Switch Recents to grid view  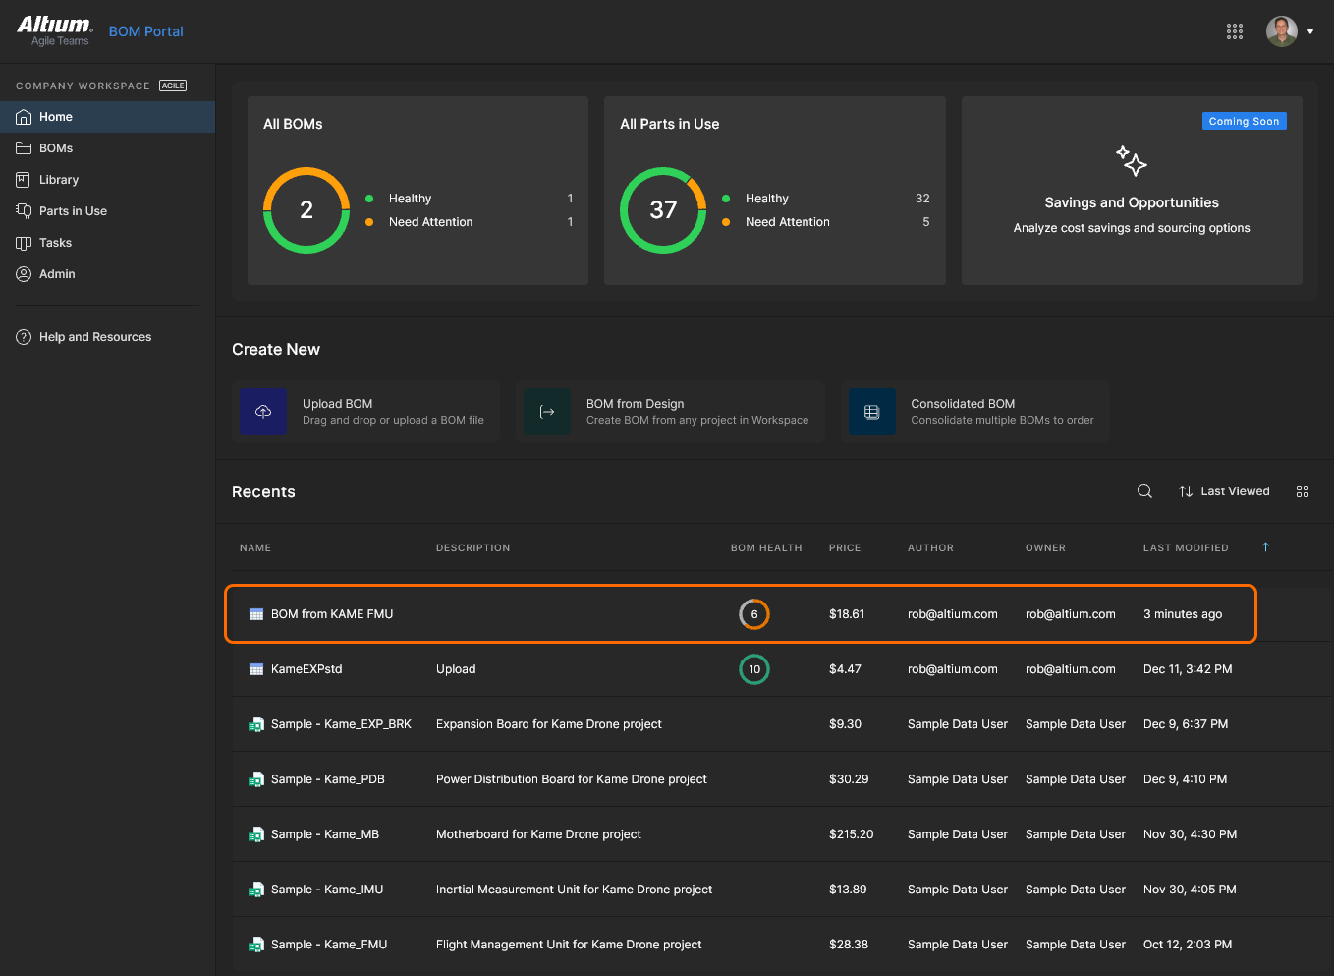pos(1303,491)
